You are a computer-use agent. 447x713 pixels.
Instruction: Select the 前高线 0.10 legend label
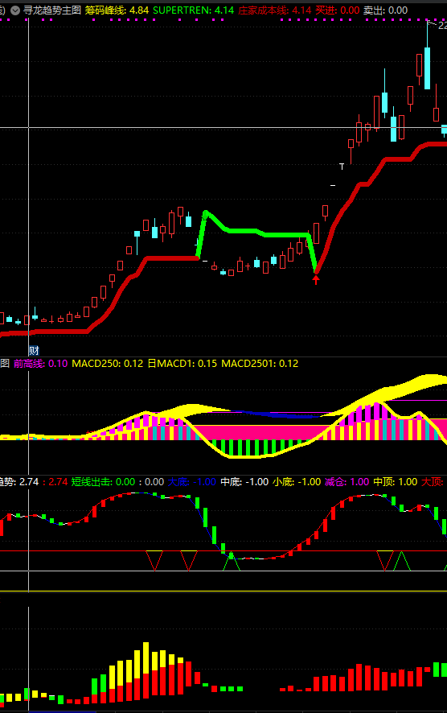click(40, 363)
